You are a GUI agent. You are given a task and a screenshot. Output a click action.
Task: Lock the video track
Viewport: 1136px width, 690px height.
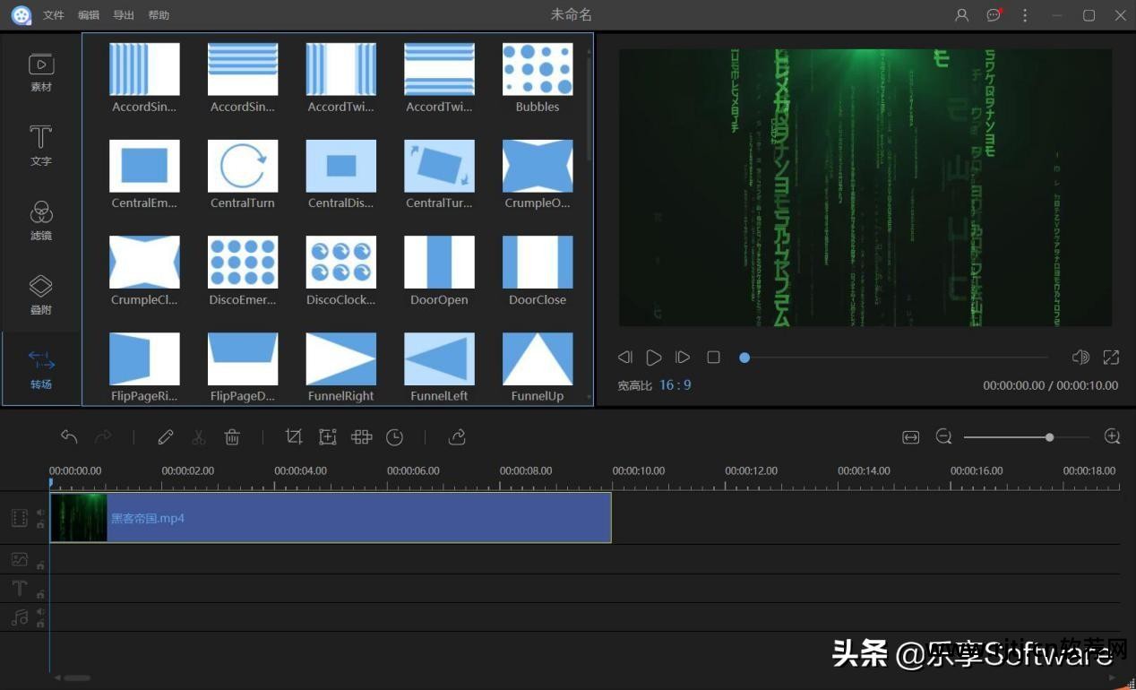[40, 524]
